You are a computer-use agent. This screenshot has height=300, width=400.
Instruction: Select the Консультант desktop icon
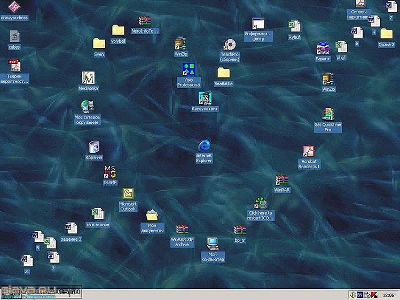pyautogui.click(x=205, y=98)
